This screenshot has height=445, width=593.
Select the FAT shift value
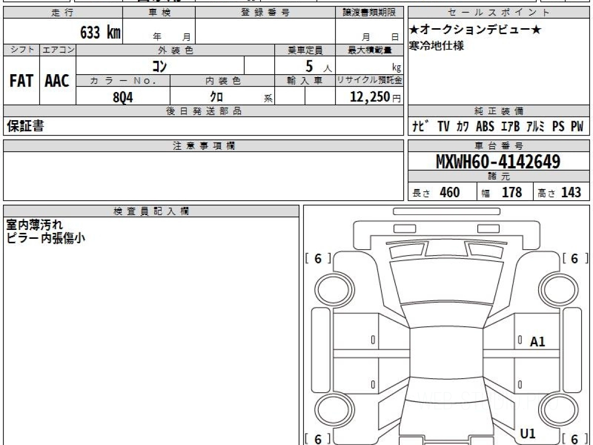(21, 81)
